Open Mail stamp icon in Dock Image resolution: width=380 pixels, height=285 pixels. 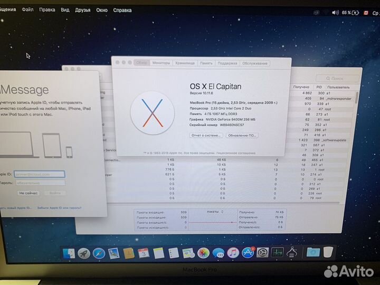[x=113, y=253]
